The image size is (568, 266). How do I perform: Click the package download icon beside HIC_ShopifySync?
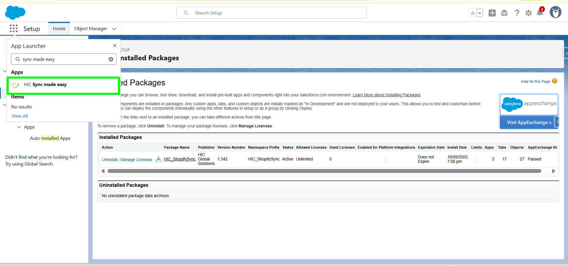click(159, 159)
